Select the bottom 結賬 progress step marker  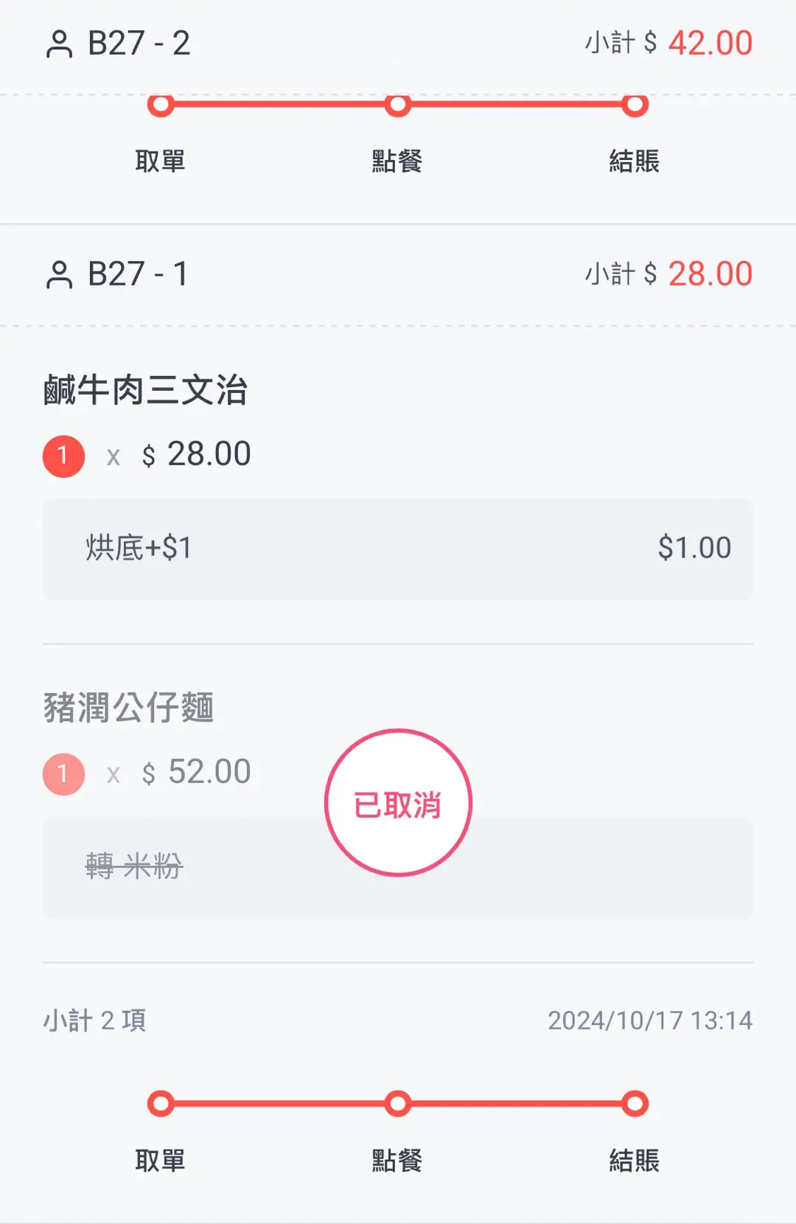(634, 1104)
